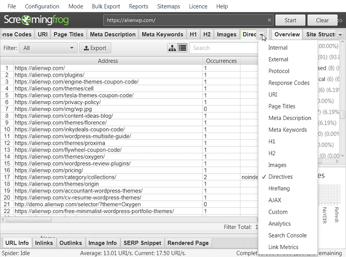Select Meta Description in dropdown list
The width and height of the screenshot is (346, 257).
click(288, 118)
